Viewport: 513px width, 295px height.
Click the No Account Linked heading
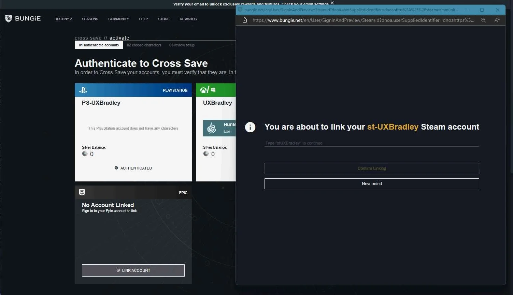108,205
